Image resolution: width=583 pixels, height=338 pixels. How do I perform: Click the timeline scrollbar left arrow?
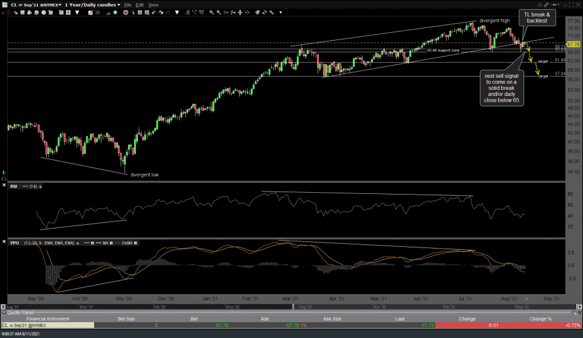point(3,307)
